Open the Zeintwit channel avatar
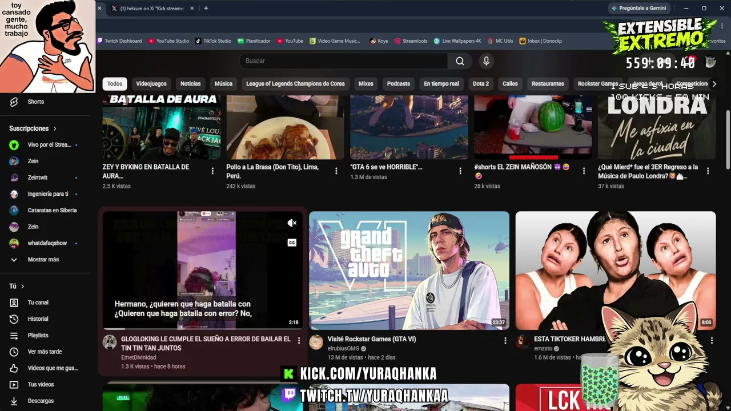Viewport: 731px width, 411px height. 14,178
